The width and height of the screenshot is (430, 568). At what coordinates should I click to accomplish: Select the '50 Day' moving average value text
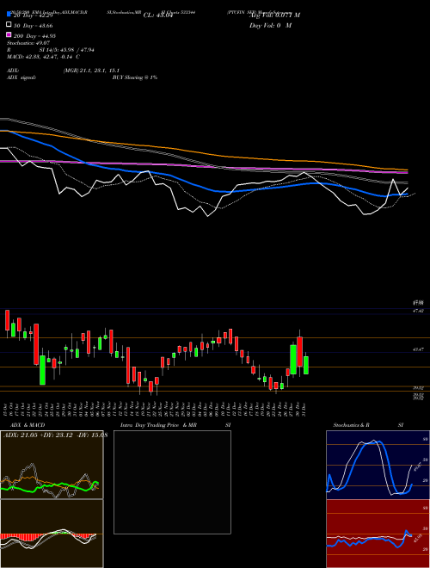coord(34,26)
